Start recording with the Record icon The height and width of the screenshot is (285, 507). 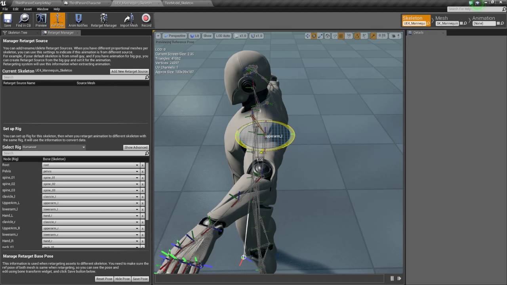tap(146, 20)
